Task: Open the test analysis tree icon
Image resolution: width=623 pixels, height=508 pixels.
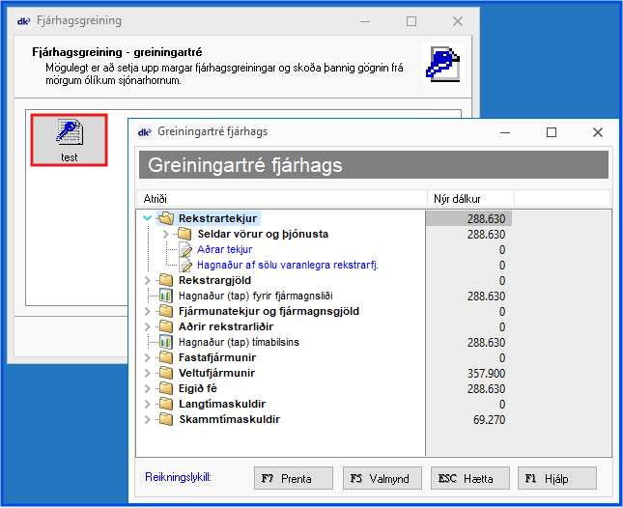Action: 68,133
